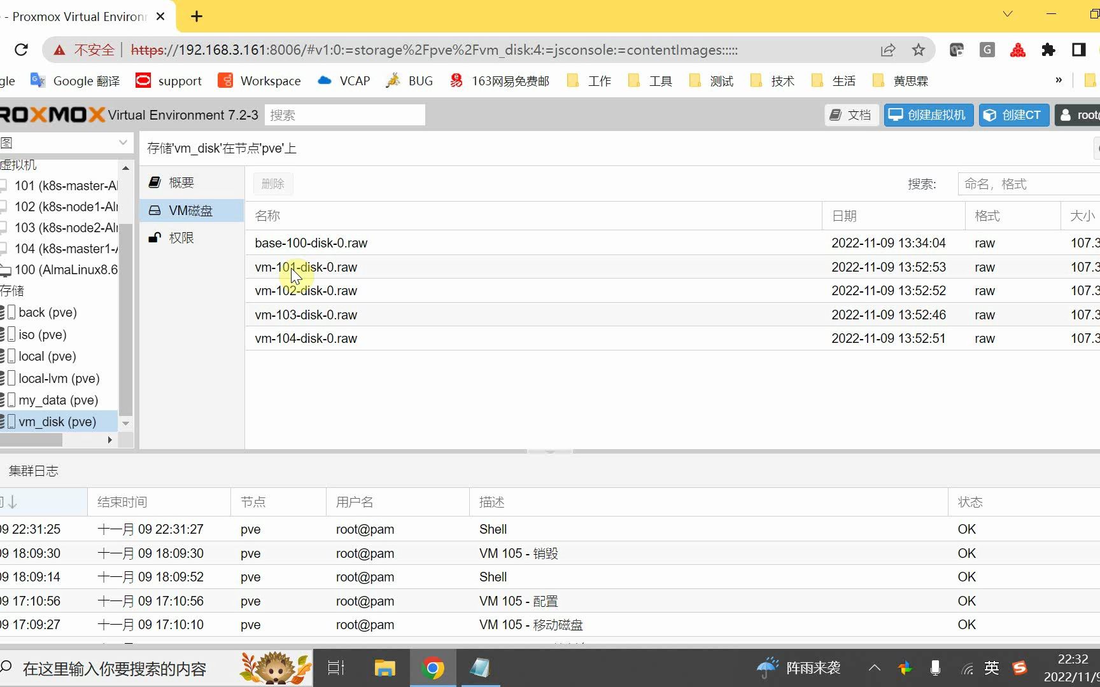Show more bookmarks with the » chevron
This screenshot has width=1100, height=687.
(x=1059, y=80)
